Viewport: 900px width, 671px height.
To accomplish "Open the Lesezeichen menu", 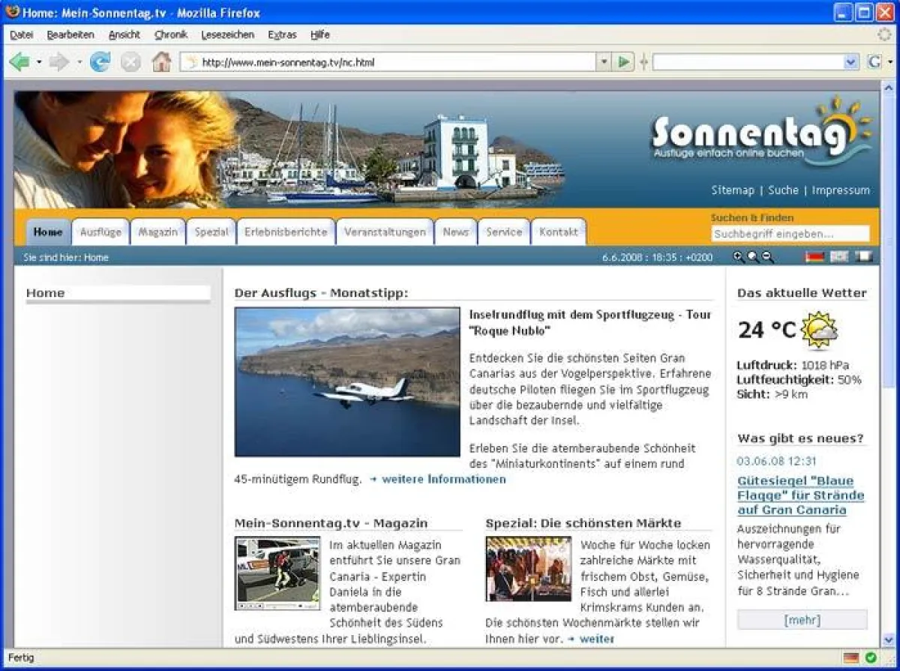I will (x=227, y=34).
